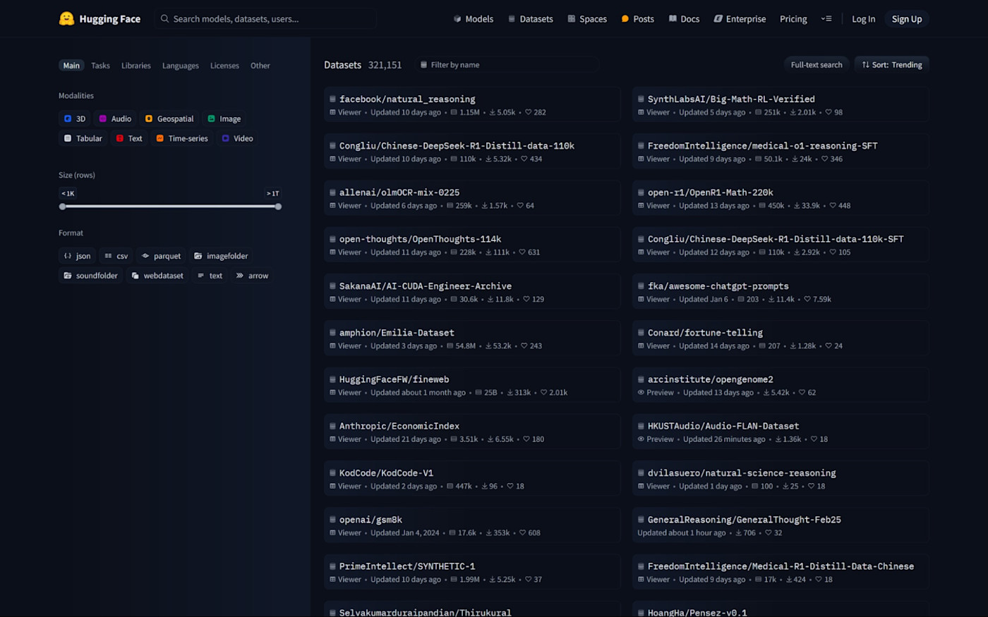
Task: Click the Audio modality icon
Action: [x=103, y=118]
